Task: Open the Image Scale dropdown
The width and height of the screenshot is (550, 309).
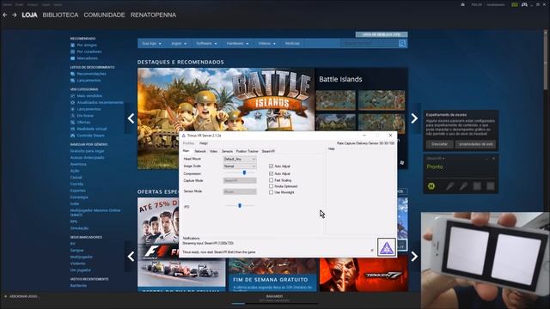Action: pos(240,167)
